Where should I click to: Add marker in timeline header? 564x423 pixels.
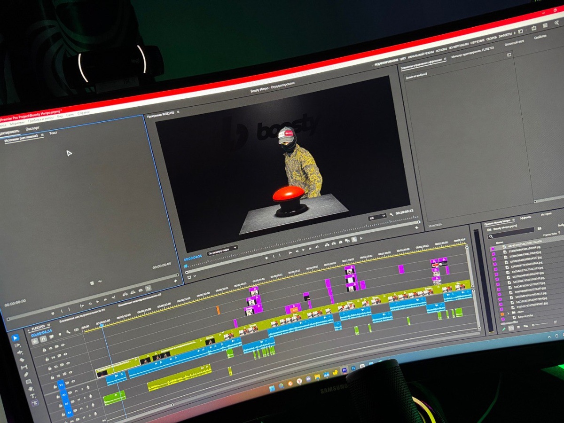pyautogui.click(x=60, y=334)
